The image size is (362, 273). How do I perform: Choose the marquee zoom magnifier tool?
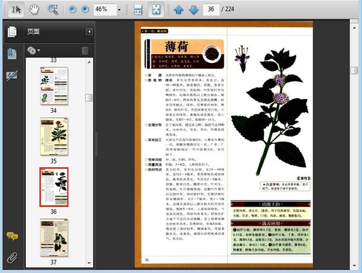tap(52, 10)
